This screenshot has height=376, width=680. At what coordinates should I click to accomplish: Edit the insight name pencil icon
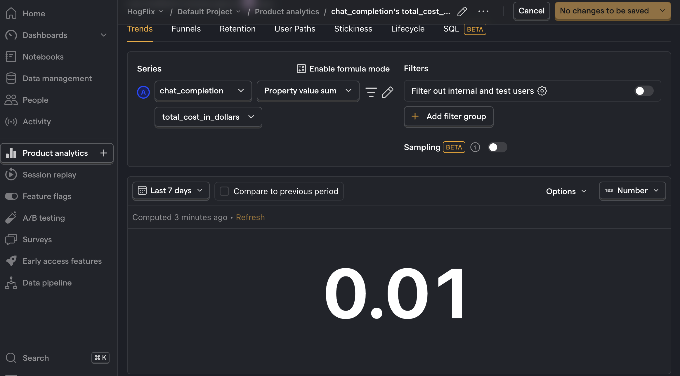point(462,11)
